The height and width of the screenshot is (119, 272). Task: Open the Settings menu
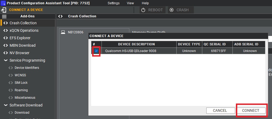pos(114,3)
